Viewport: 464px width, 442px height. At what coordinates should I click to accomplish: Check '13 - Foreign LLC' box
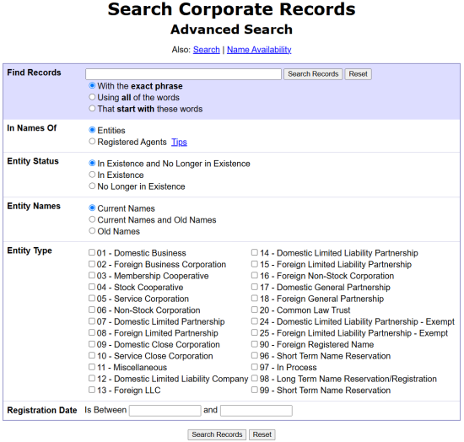click(x=92, y=390)
